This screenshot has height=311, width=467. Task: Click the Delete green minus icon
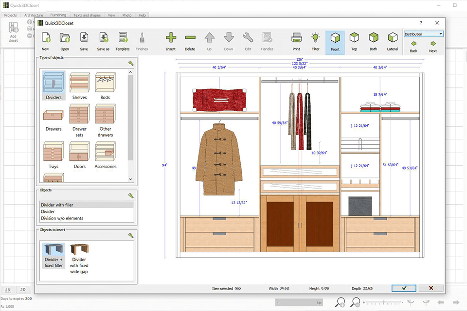coord(190,38)
